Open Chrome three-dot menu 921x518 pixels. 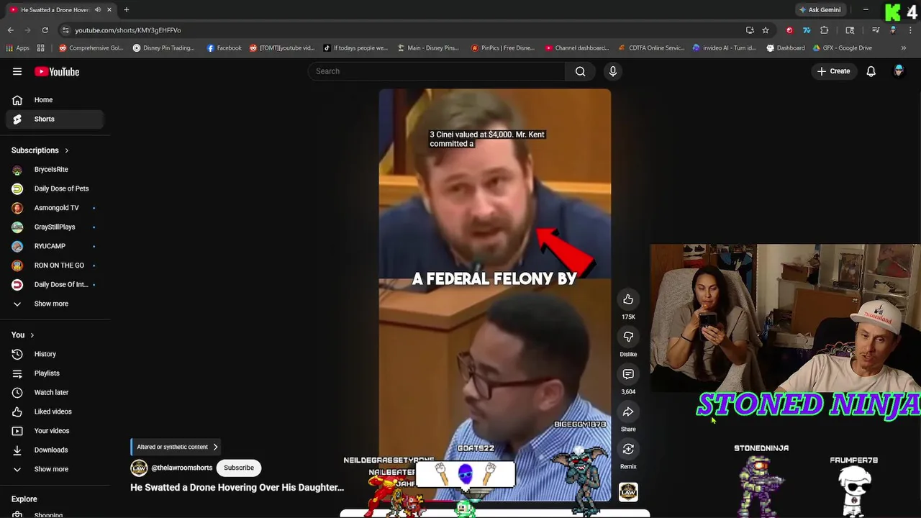pyautogui.click(x=909, y=30)
